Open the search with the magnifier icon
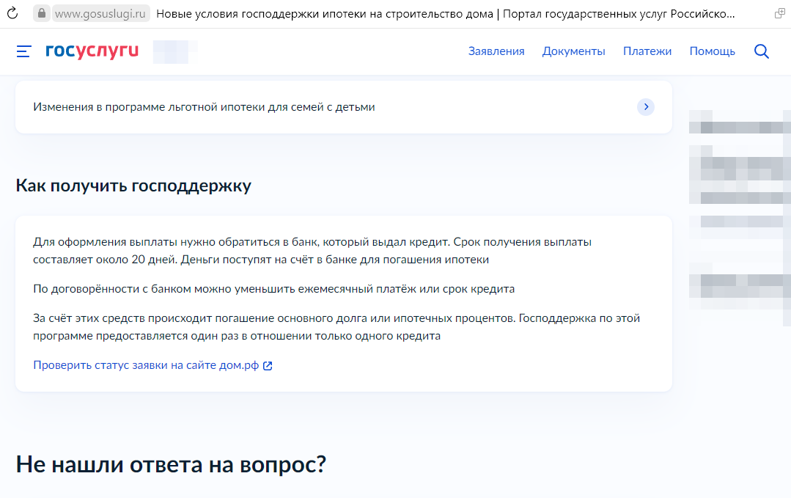 [x=761, y=51]
